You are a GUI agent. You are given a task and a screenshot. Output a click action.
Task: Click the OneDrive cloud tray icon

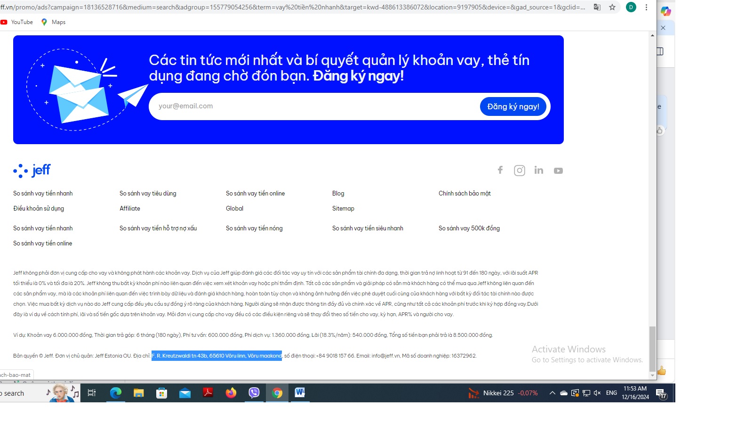[563, 393]
